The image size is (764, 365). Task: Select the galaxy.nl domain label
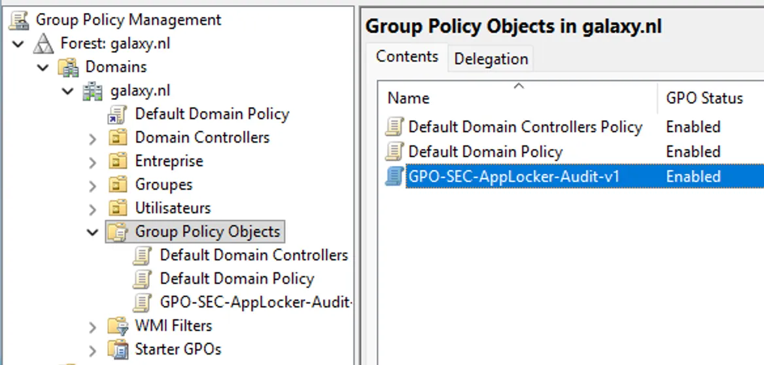[x=141, y=91]
